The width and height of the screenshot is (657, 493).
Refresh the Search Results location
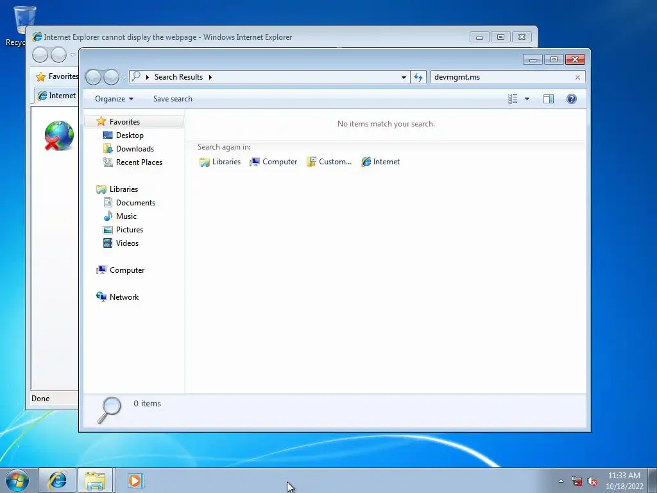tap(418, 77)
